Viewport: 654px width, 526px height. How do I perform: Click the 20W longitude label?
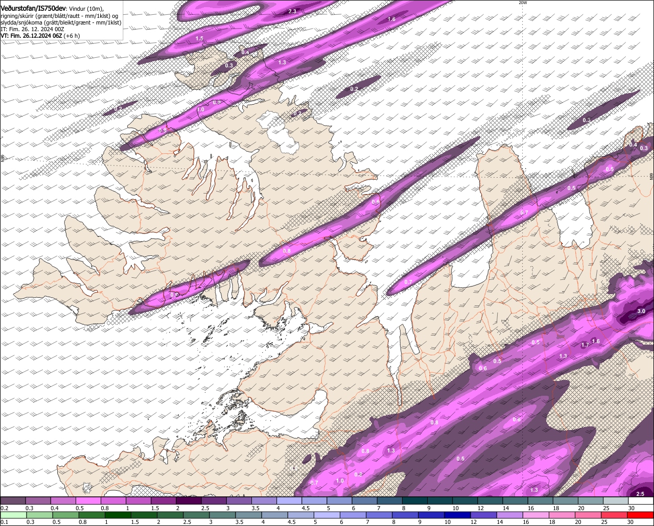tap(522, 3)
